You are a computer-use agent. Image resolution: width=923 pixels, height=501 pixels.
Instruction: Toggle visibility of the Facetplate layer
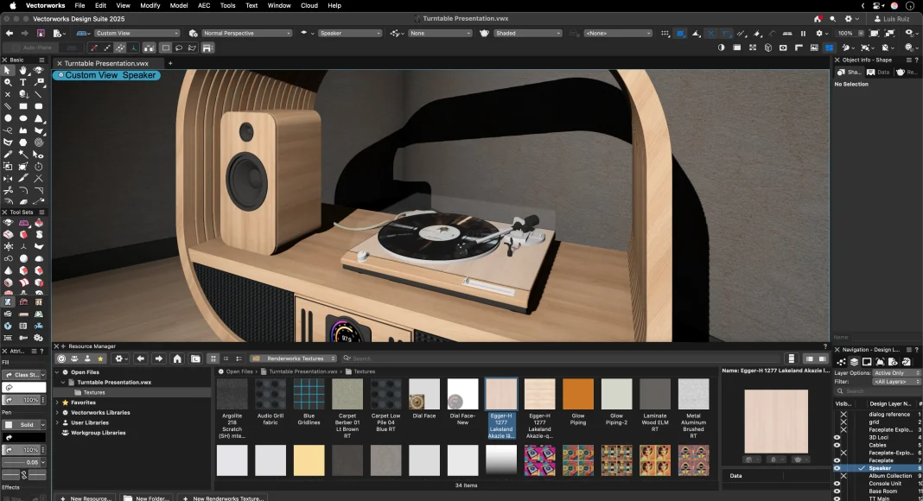pos(837,460)
